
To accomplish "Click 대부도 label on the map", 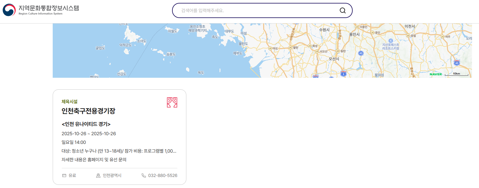I will [x=229, y=31].
